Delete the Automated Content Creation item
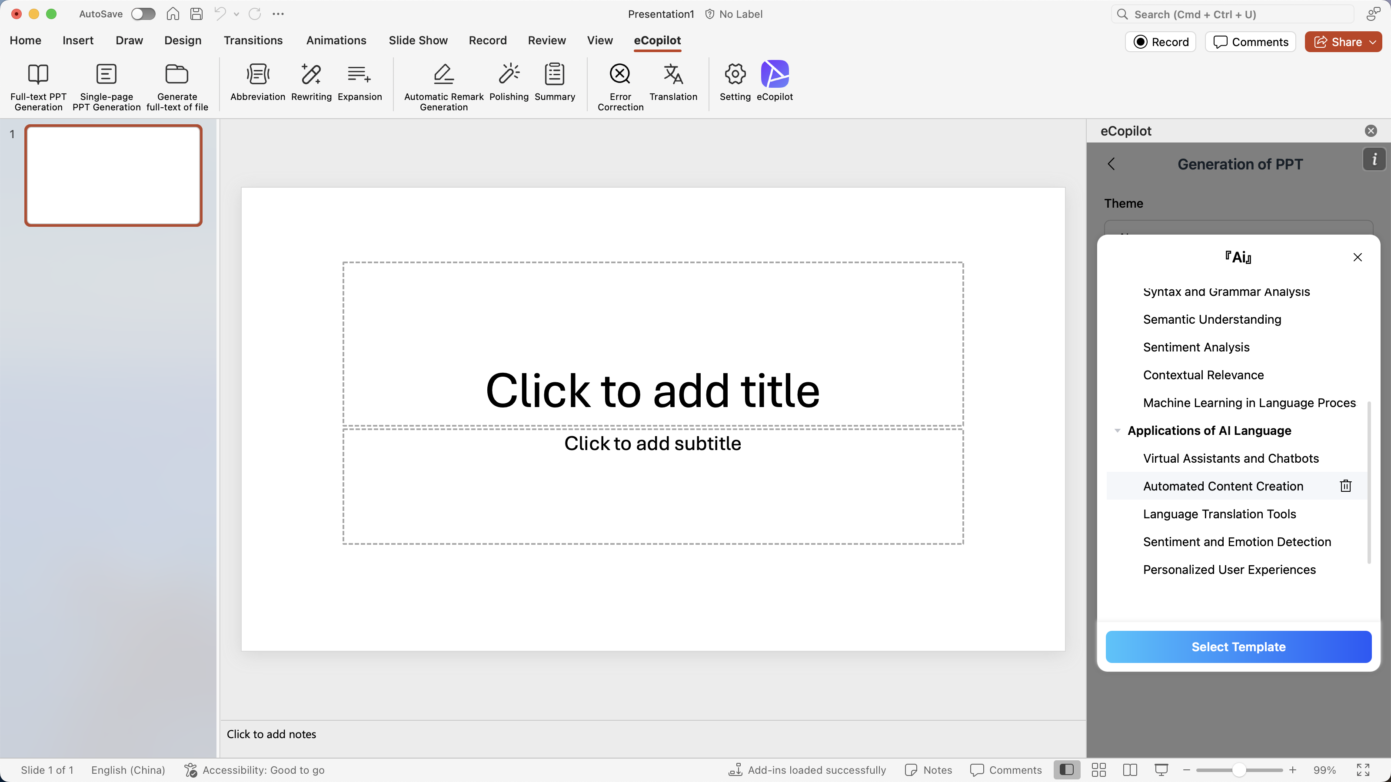The image size is (1391, 782). (x=1345, y=486)
